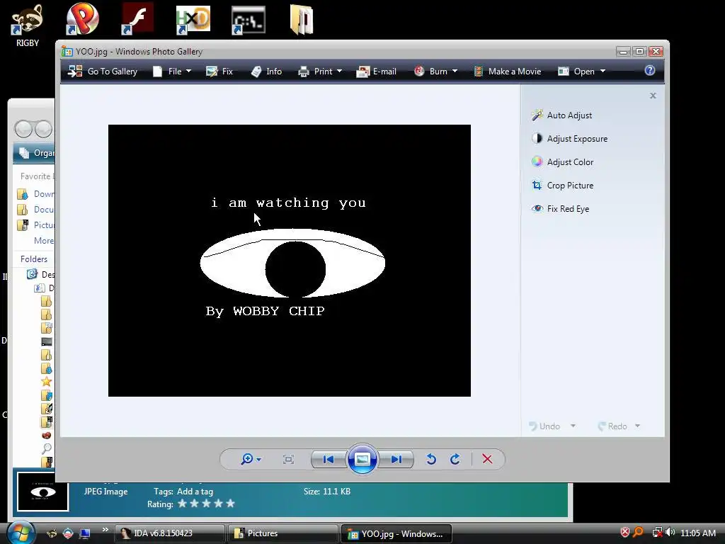725x544 pixels.
Task: Click the 11:05 AM clock
Action: (698, 533)
